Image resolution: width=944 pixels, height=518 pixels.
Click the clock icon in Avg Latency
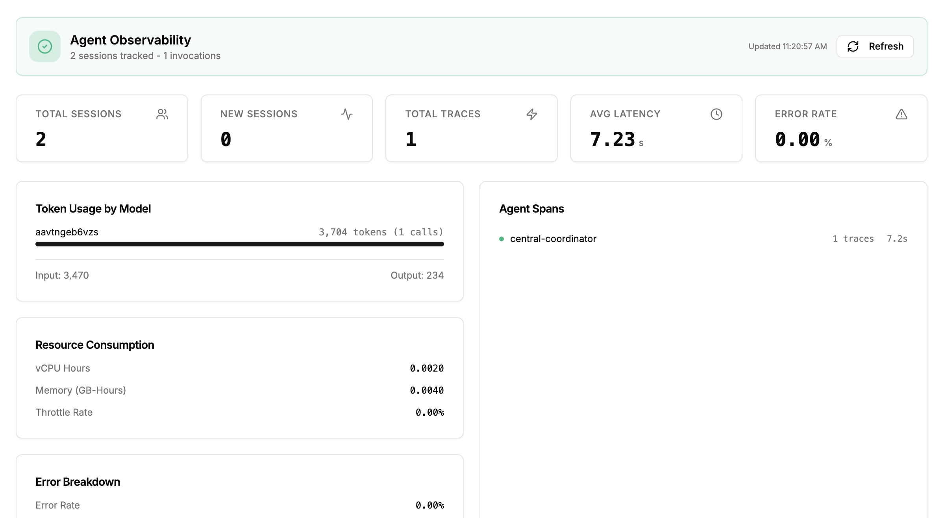point(716,114)
